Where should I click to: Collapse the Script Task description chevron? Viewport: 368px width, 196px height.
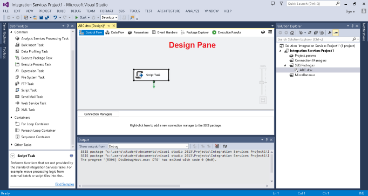(12, 156)
